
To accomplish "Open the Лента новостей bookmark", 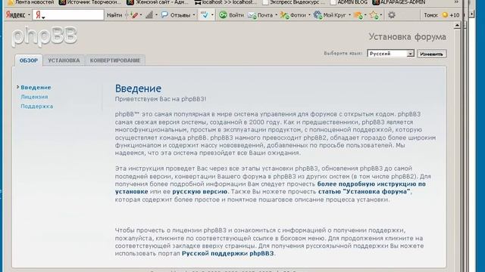I will pyautogui.click(x=31, y=2).
